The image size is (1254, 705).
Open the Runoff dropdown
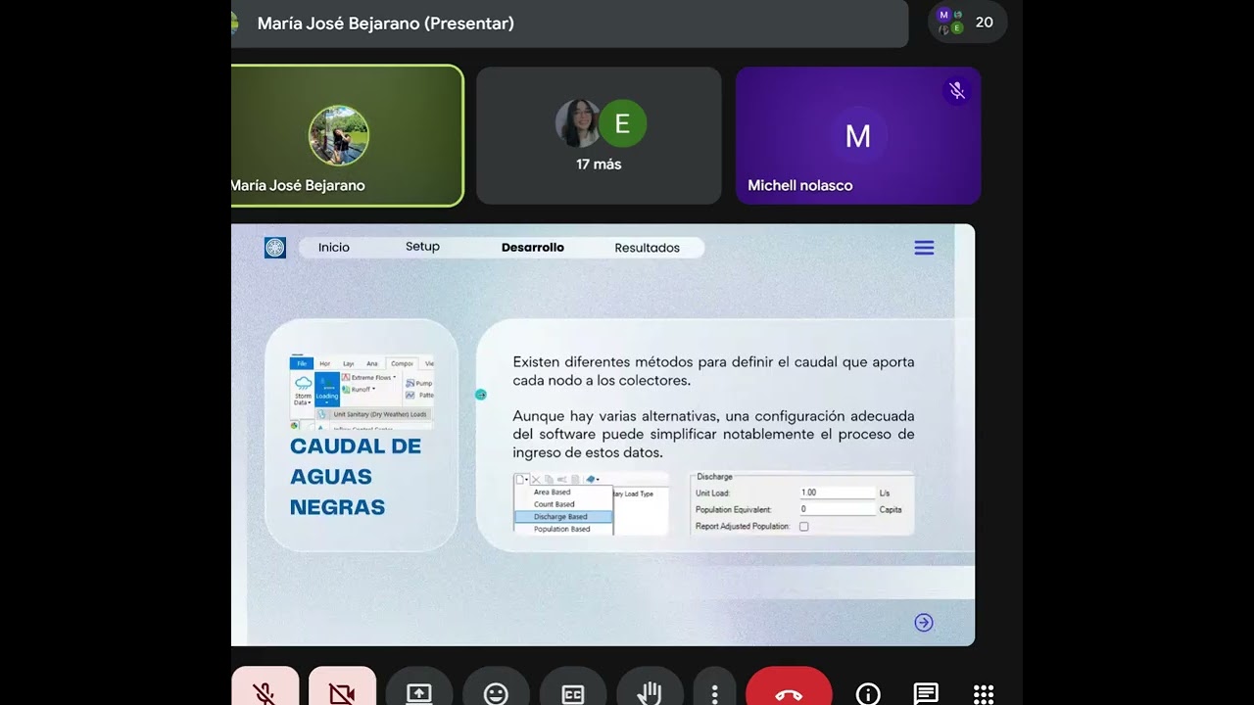click(361, 390)
